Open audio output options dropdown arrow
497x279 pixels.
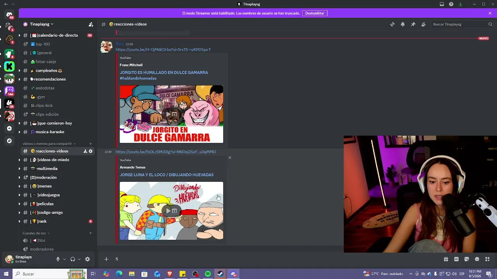79,259
